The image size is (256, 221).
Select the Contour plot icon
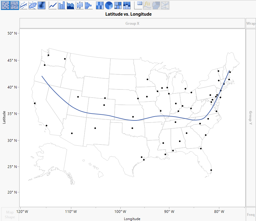pyautogui.click(x=42, y=5)
